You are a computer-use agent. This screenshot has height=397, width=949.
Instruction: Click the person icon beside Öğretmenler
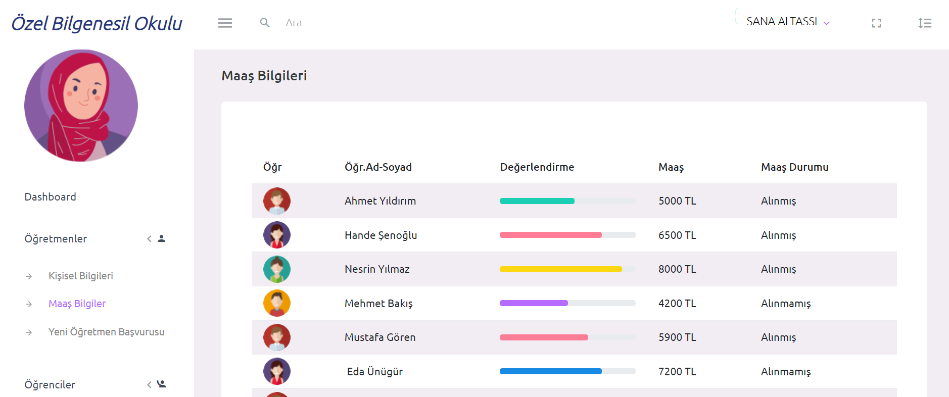coord(162,238)
